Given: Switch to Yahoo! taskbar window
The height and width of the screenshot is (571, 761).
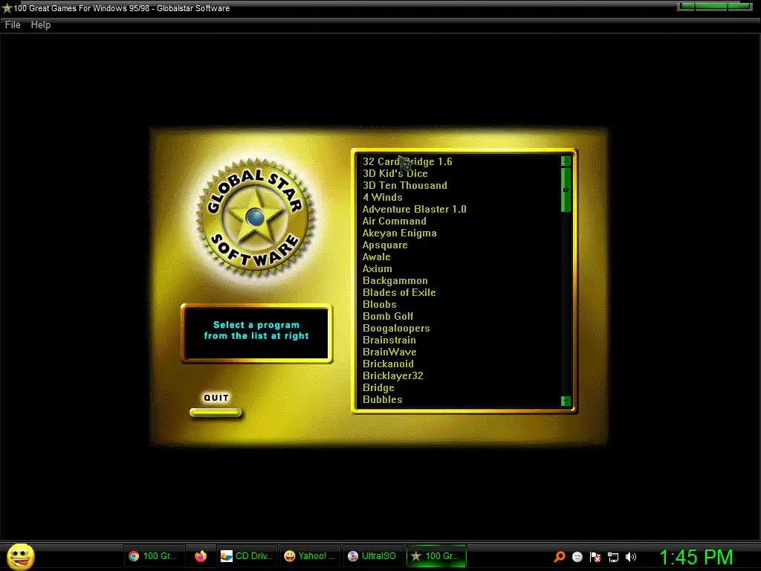Looking at the screenshot, I should click(x=310, y=556).
